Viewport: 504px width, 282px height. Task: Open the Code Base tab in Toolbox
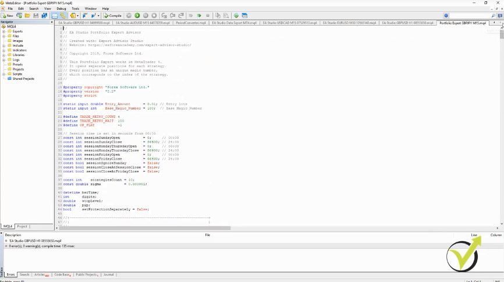coord(62,274)
